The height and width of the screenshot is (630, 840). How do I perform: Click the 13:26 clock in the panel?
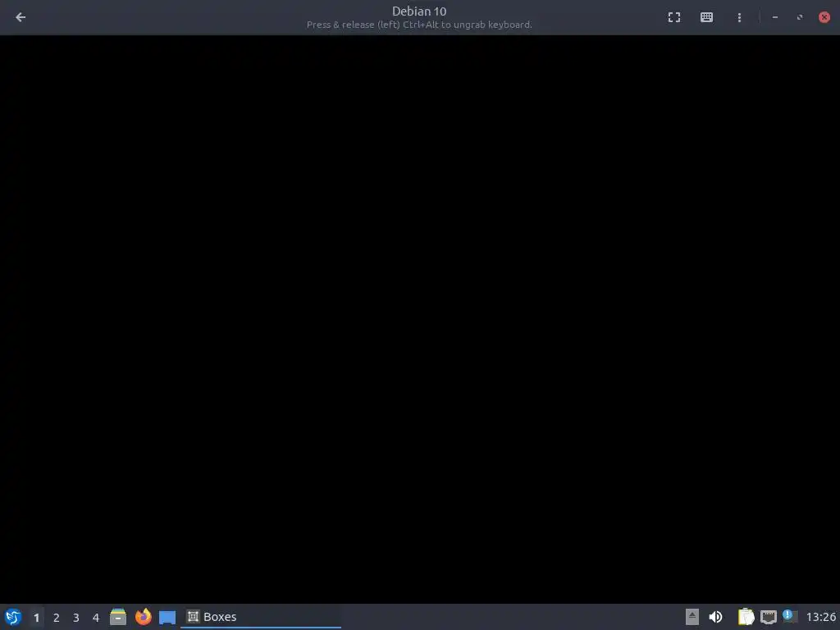coord(820,617)
